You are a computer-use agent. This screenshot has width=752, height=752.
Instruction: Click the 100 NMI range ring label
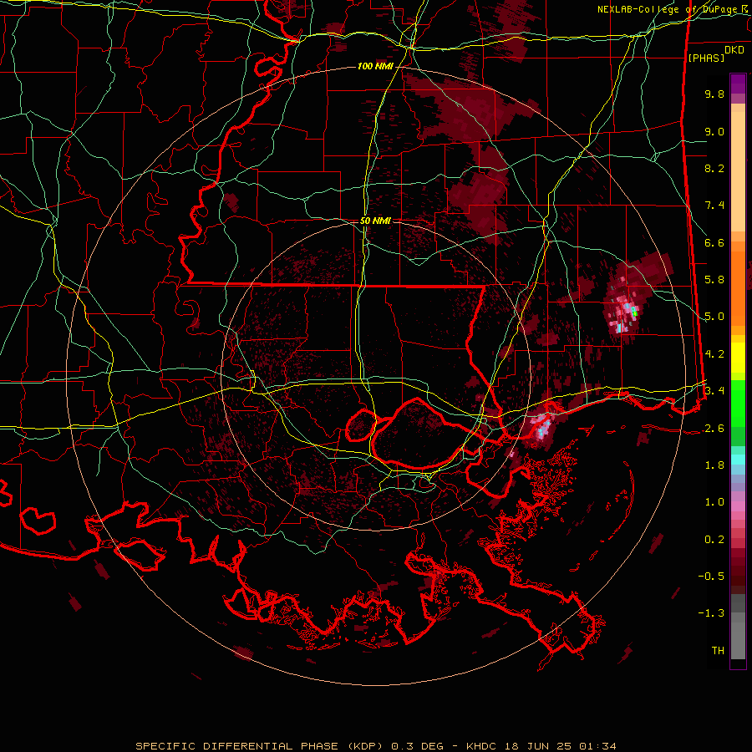[375, 66]
